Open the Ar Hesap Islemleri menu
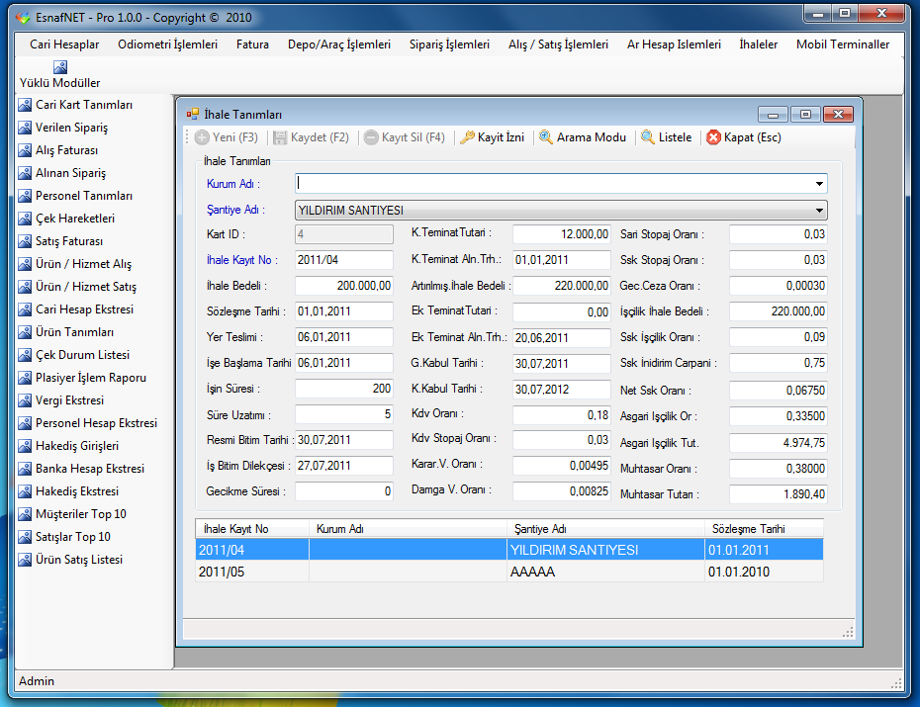 674,44
